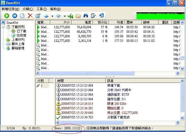Open the download folder toolbar icon

click(x=78, y=16)
